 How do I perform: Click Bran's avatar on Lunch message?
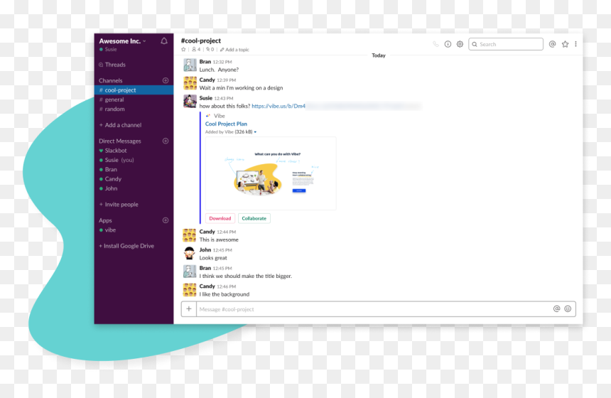(190, 65)
